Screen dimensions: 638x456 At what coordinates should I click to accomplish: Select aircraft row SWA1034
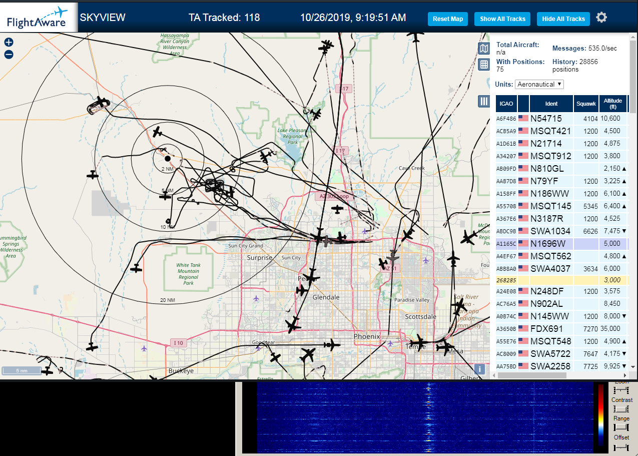click(562, 231)
